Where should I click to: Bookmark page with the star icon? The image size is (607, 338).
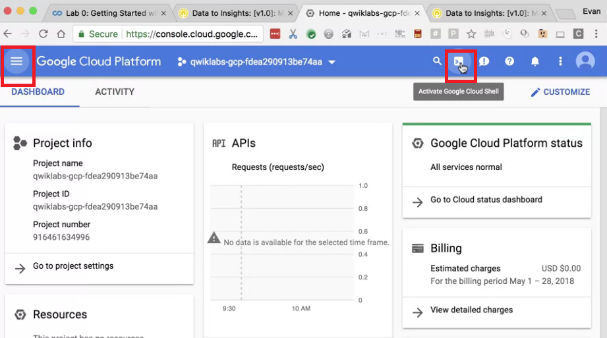click(471, 34)
